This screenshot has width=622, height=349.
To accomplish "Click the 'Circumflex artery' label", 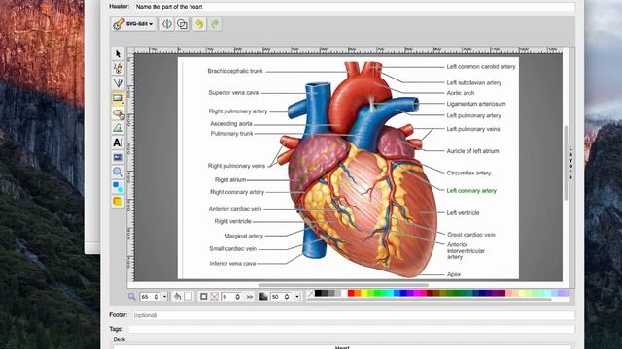I will click(x=468, y=173).
